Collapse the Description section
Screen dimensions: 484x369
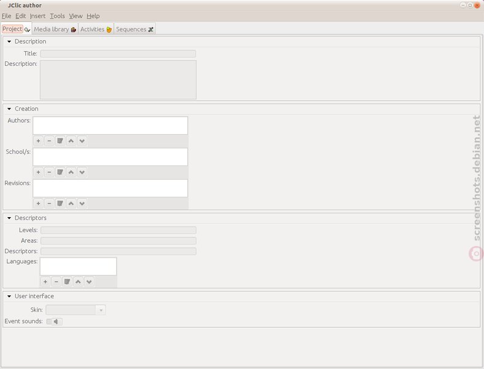(x=9, y=41)
